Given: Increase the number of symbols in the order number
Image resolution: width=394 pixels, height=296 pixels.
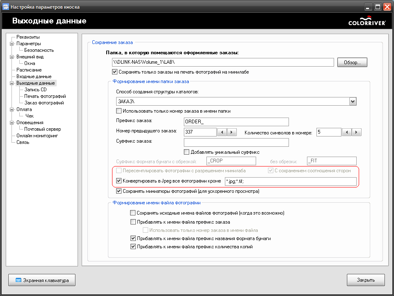Looking at the screenshot, I should pos(357,132).
